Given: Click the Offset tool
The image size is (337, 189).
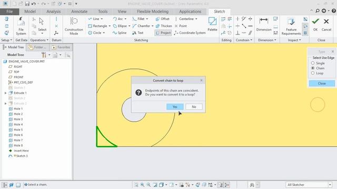Looking at the screenshot, I should coord(163,19).
